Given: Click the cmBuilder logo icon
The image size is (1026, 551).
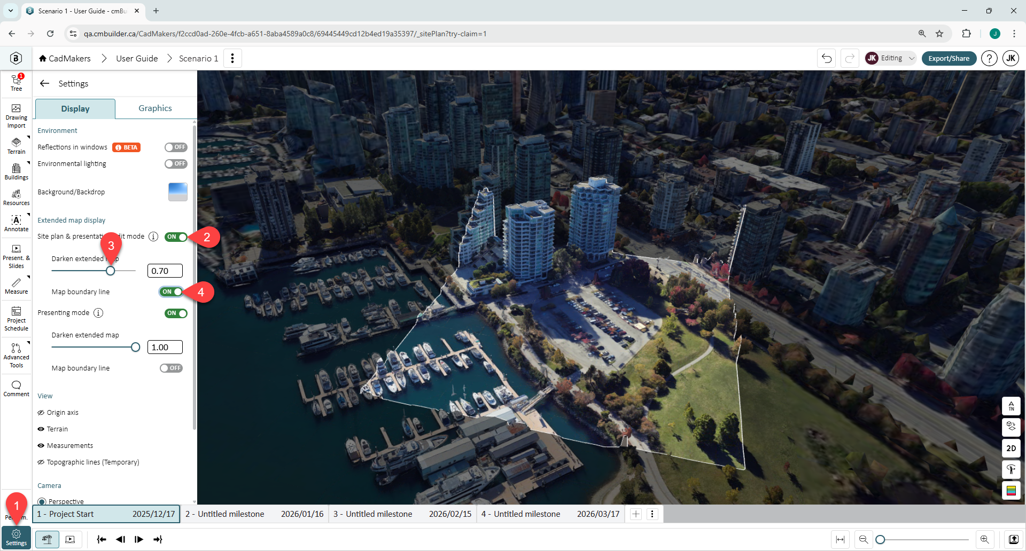Looking at the screenshot, I should coord(16,58).
